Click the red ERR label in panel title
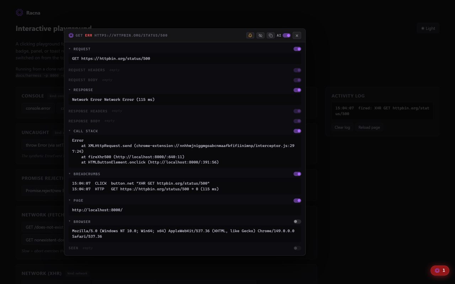This screenshot has height=284, width=455. coord(89,35)
